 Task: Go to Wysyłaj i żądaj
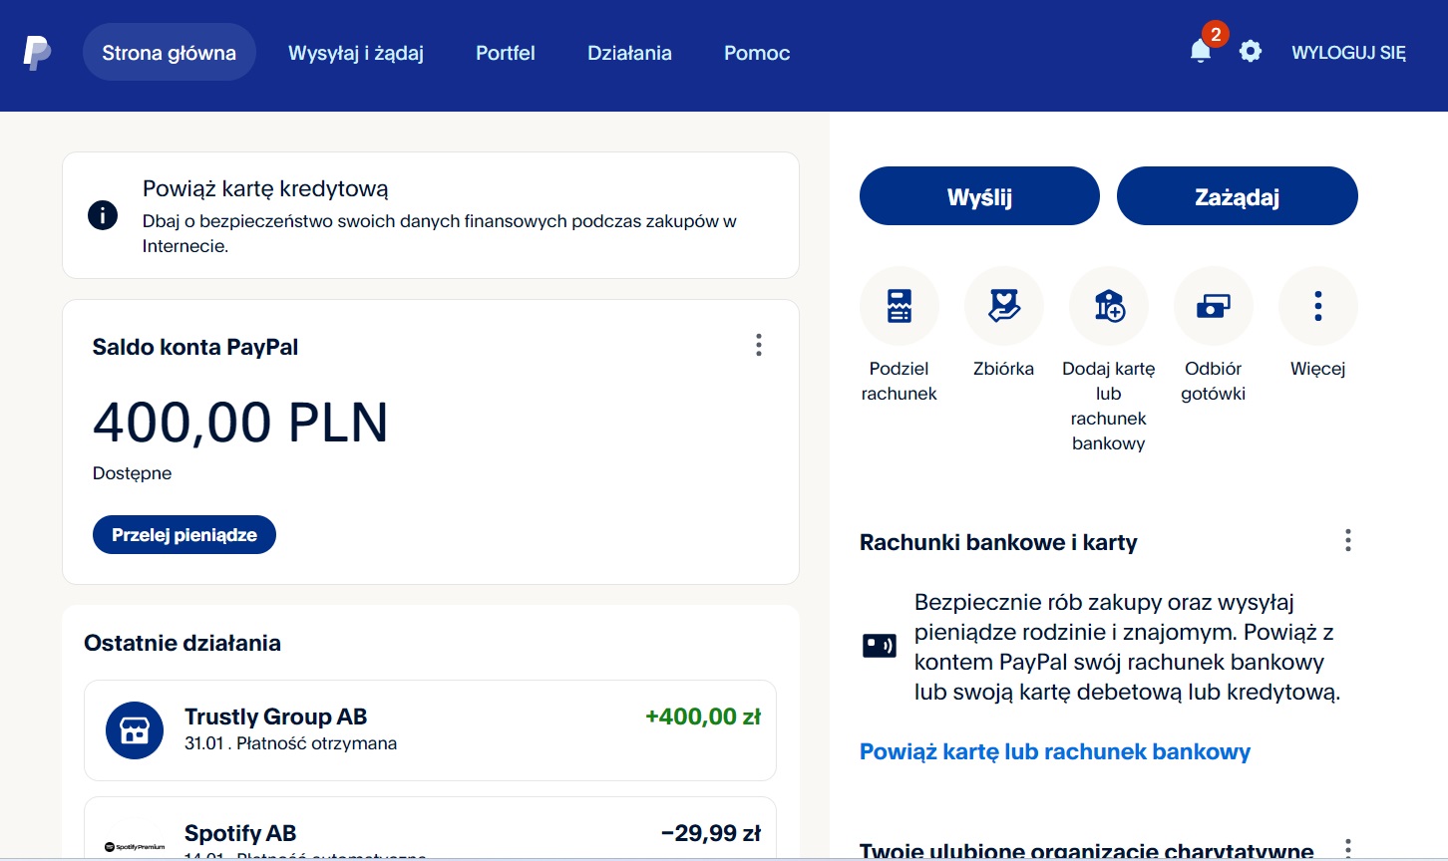tap(356, 53)
